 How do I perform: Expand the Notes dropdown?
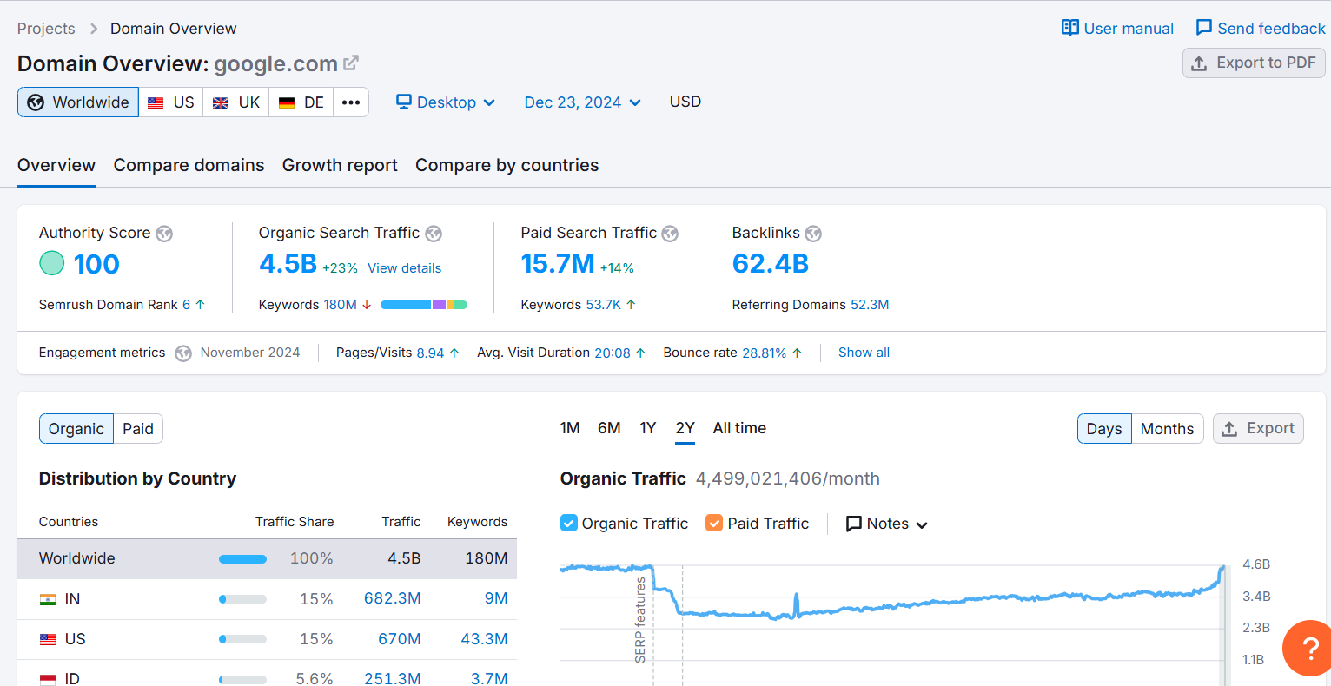point(887,524)
